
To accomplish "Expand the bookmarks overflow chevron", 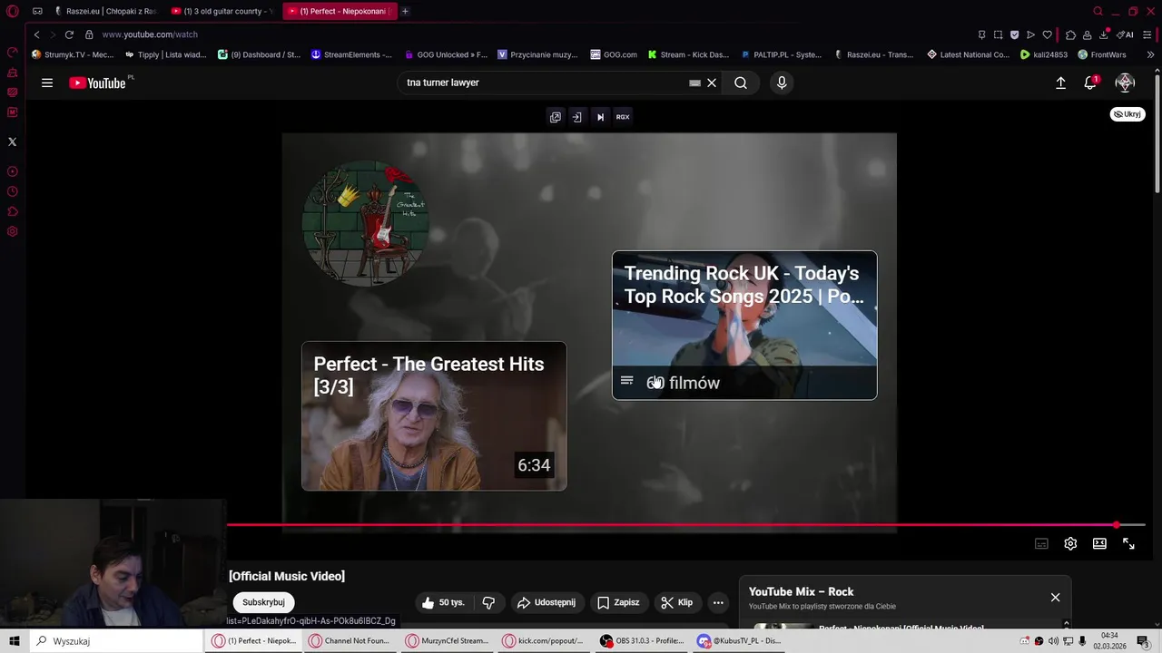I will (x=1150, y=54).
